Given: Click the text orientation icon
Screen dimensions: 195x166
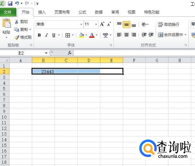Looking at the screenshot, I should (x=144, y=24).
